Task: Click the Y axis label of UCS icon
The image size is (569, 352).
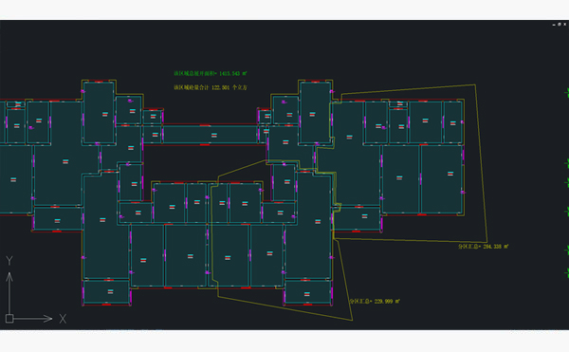Action: [9, 261]
